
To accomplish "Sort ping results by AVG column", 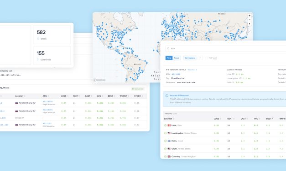I will coord(257,119).
